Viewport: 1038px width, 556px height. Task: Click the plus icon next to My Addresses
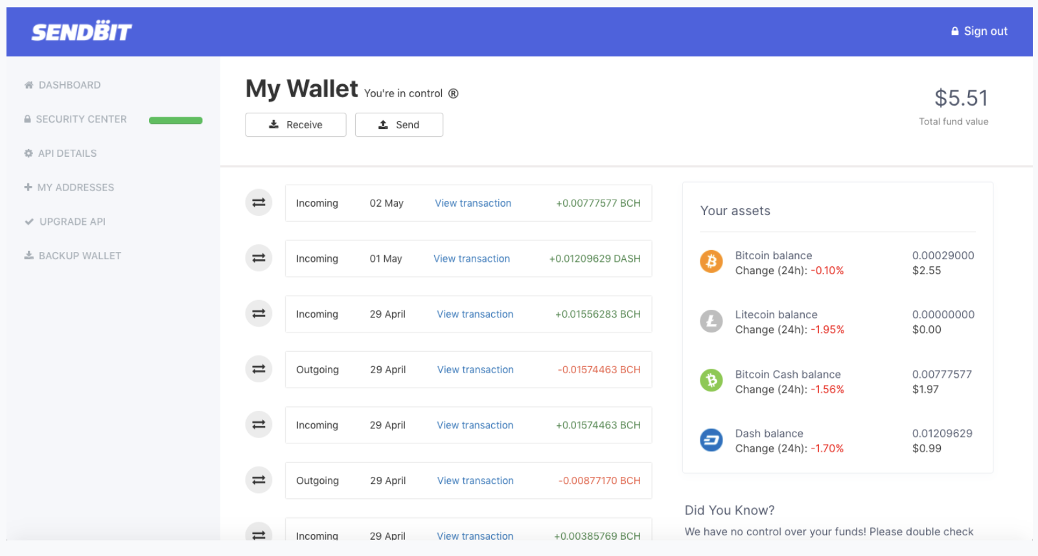coord(28,187)
